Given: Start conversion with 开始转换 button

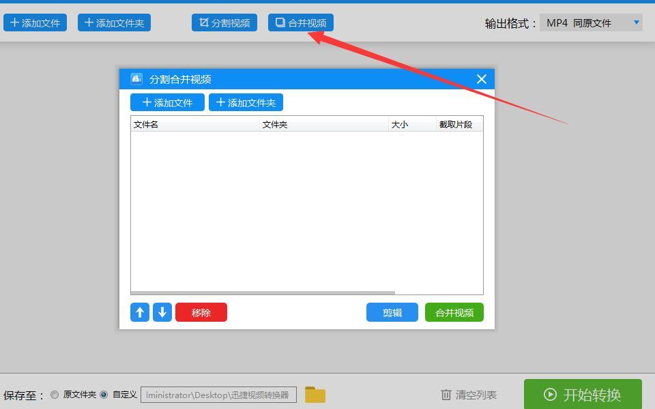Looking at the screenshot, I should [x=583, y=395].
